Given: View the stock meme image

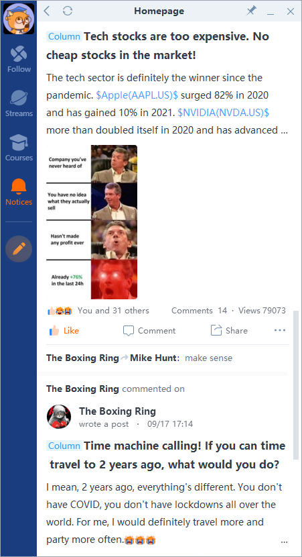Looking at the screenshot, I should point(92,222).
